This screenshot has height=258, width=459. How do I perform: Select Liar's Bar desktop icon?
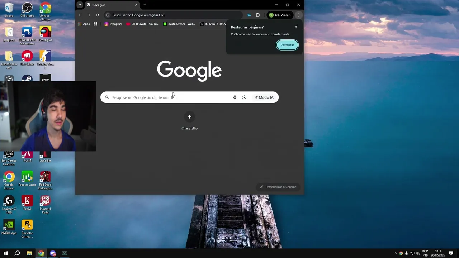pyautogui.click(x=45, y=157)
